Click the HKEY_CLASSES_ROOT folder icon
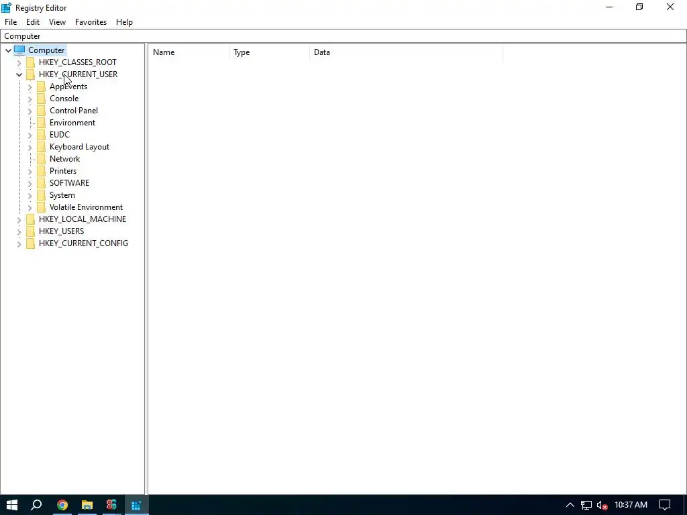This screenshot has height=515, width=687. pos(30,62)
